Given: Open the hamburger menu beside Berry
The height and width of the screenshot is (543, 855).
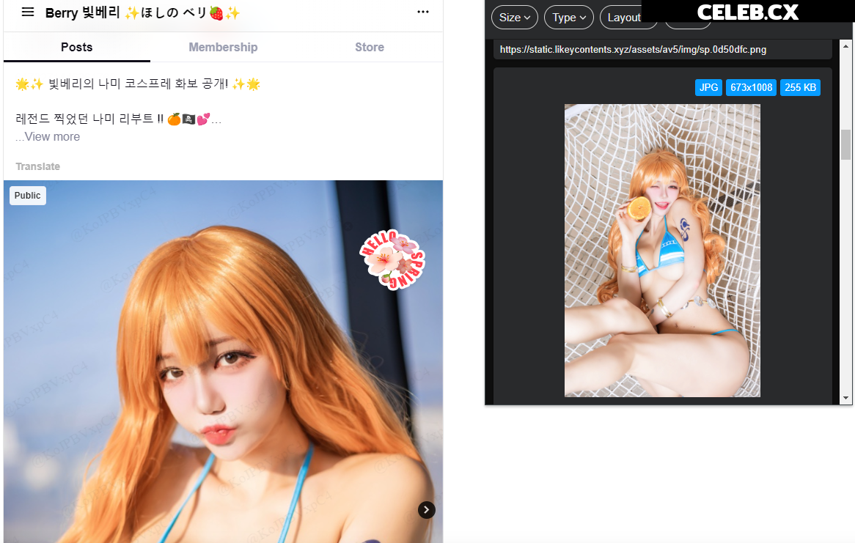Looking at the screenshot, I should 28,12.
